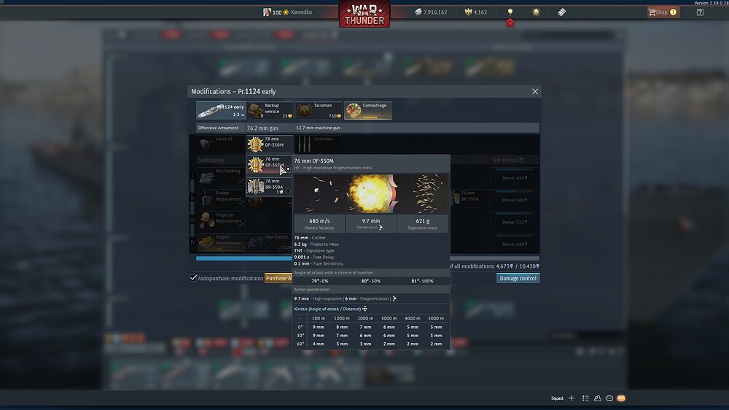This screenshot has height=410, width=729.
Task: Toggle Autopurchase modifications checkbox
Action: point(193,278)
